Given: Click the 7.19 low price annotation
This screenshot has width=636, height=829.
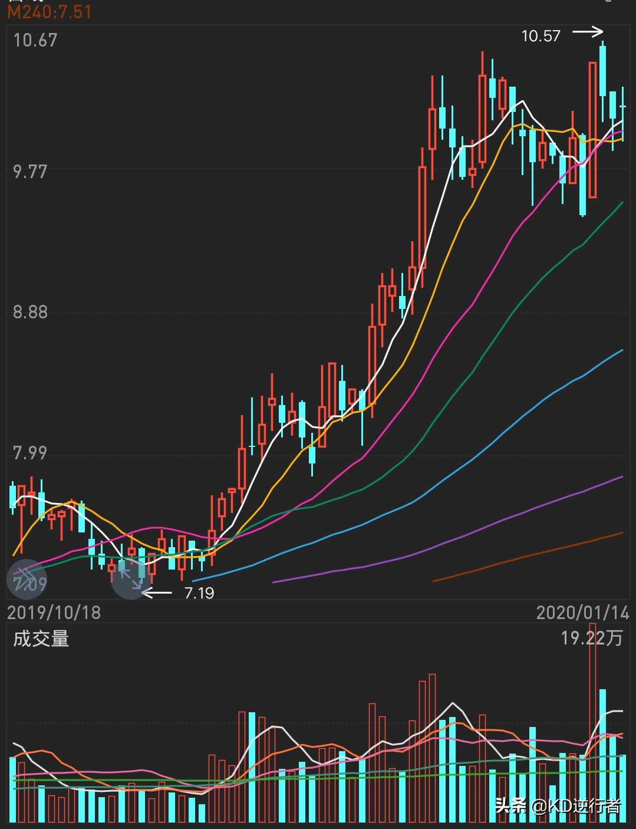Looking at the screenshot, I should [199, 593].
